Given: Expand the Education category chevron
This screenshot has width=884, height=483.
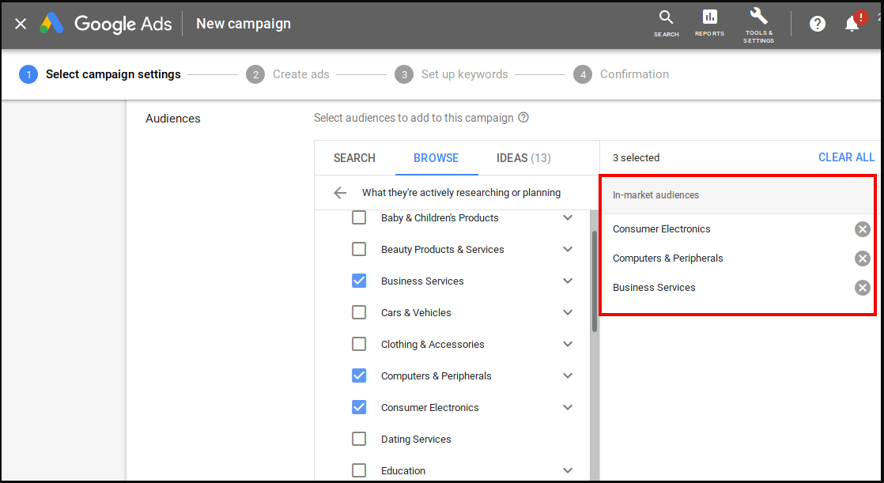Looking at the screenshot, I should pos(568,470).
